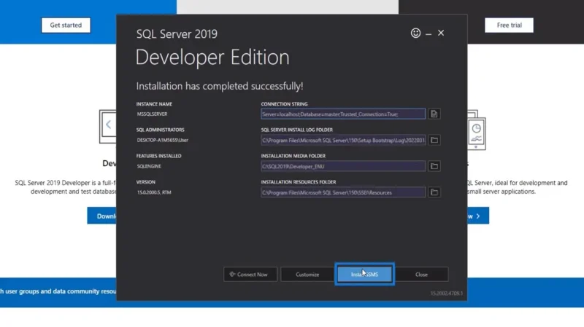Click the version value 15.0.2000.5, RTM

[154, 192]
